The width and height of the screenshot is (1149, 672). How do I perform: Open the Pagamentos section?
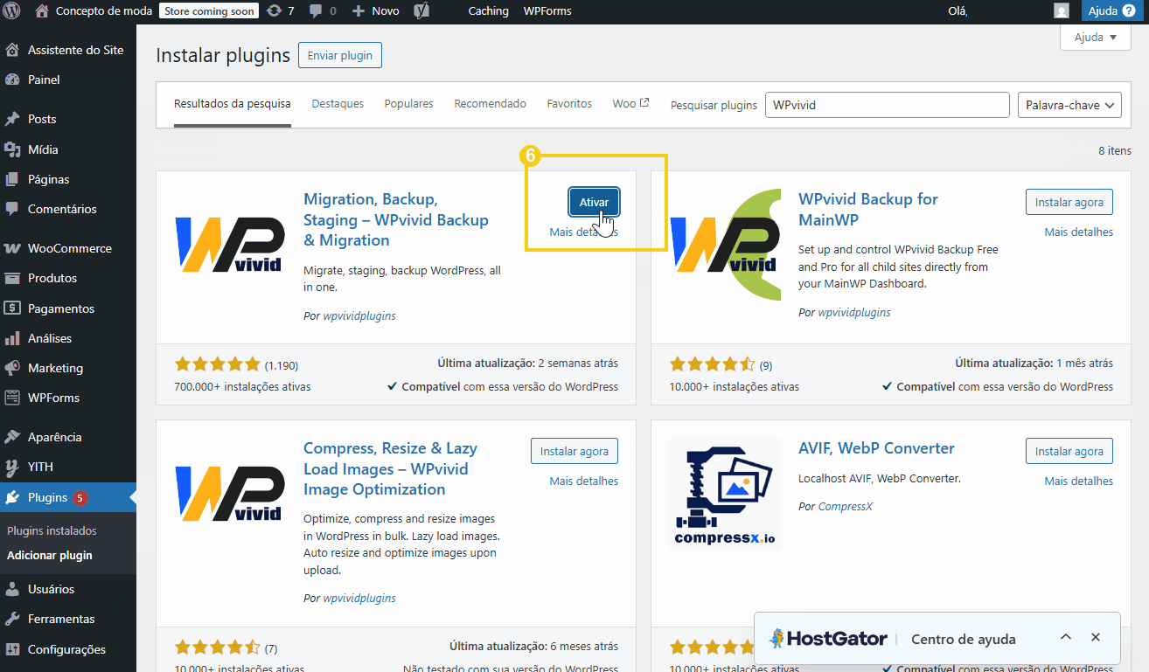[68, 308]
